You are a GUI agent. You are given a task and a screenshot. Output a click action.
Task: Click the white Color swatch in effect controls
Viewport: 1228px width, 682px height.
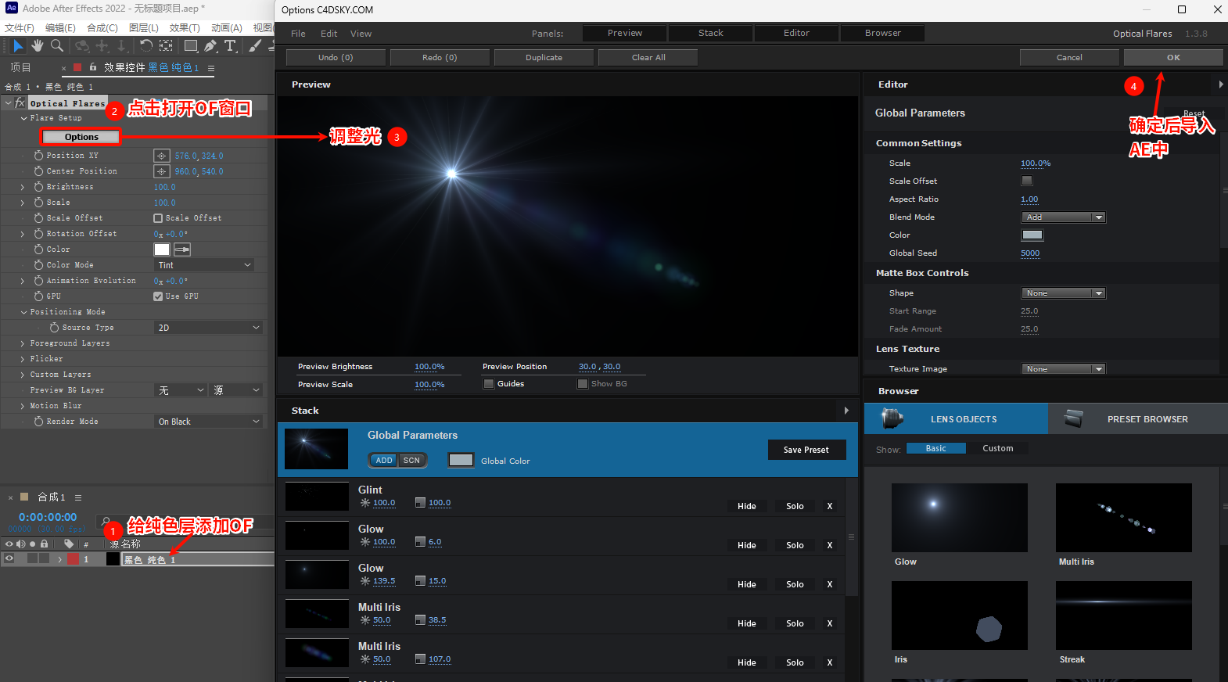(x=162, y=249)
